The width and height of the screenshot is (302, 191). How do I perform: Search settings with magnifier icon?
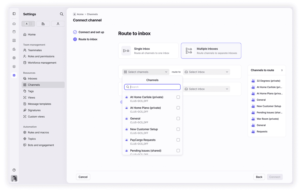pos(62,14)
